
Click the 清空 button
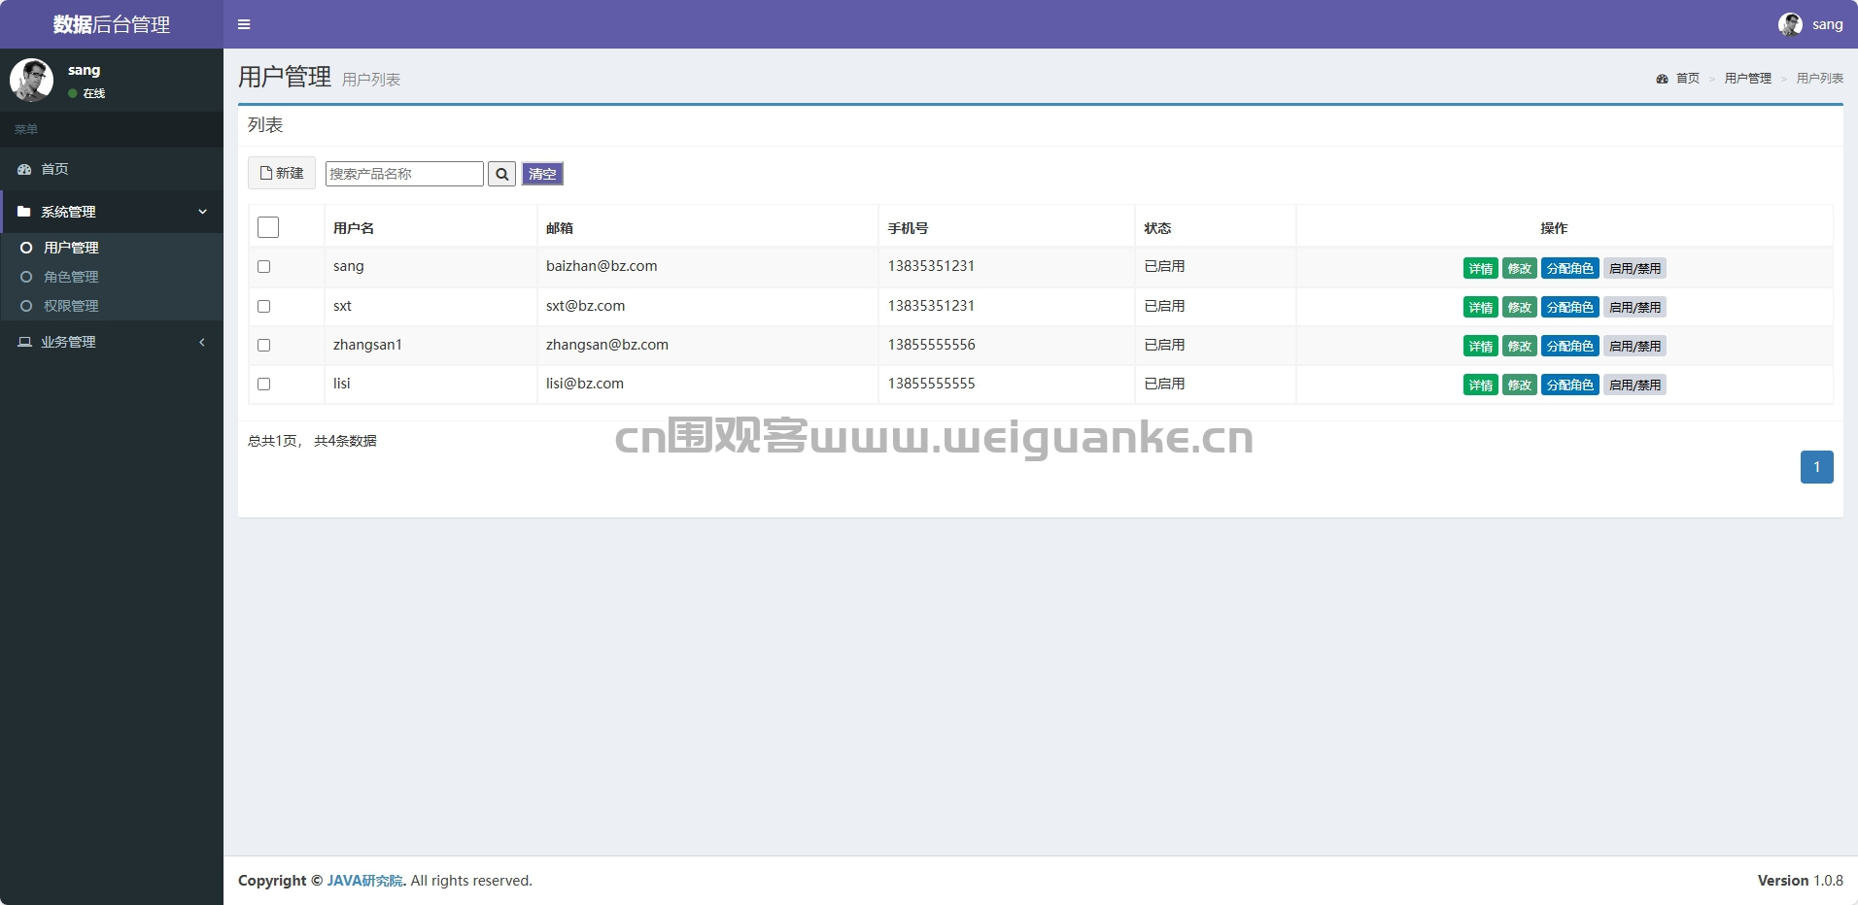542,174
